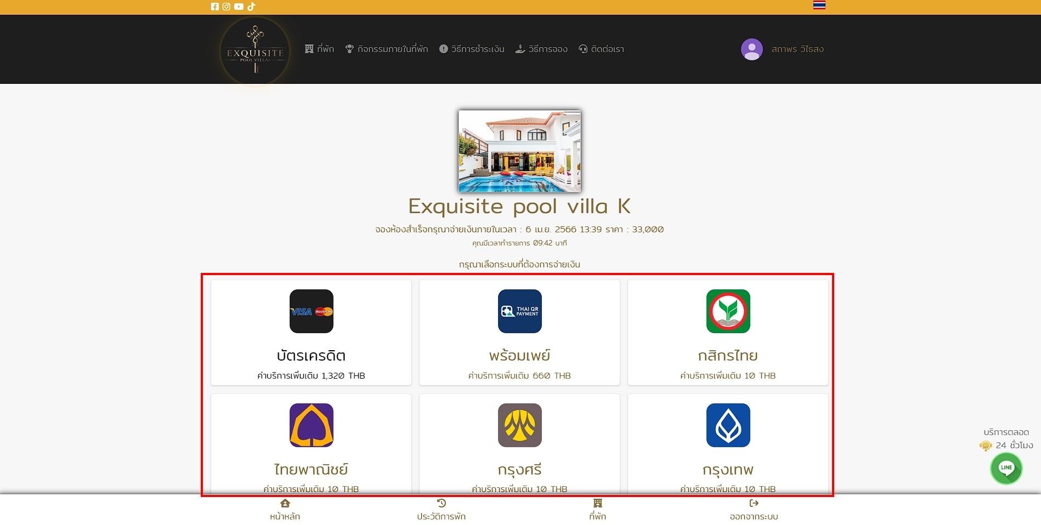Click the payment deadline and price line

coord(519,230)
